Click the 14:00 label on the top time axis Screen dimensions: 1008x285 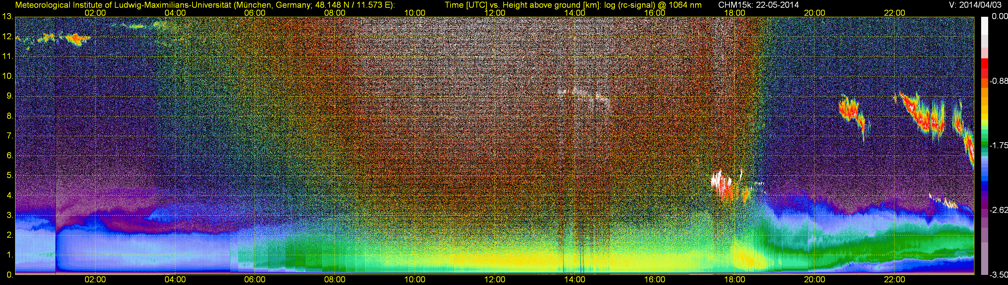(575, 13)
